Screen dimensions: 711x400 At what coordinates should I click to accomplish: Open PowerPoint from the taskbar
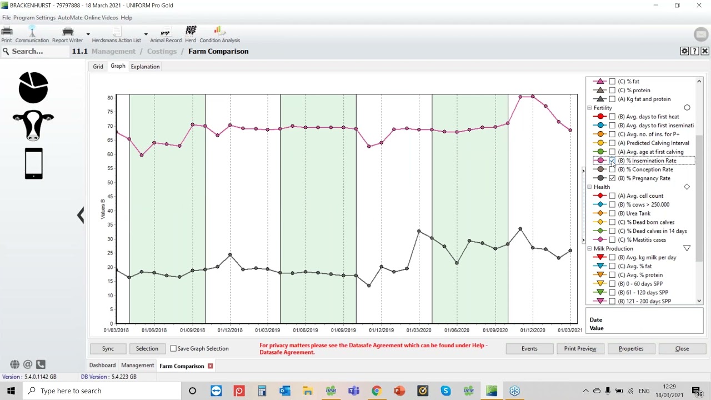[399, 391]
